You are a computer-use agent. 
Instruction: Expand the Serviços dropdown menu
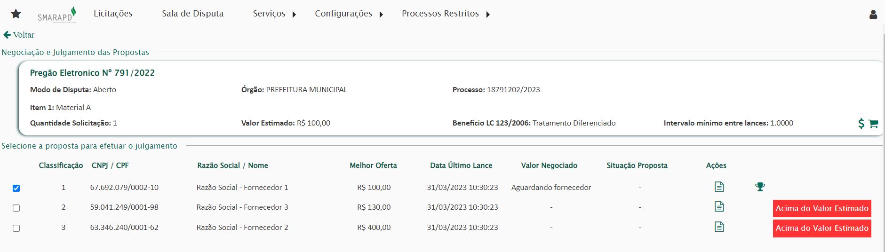point(274,14)
